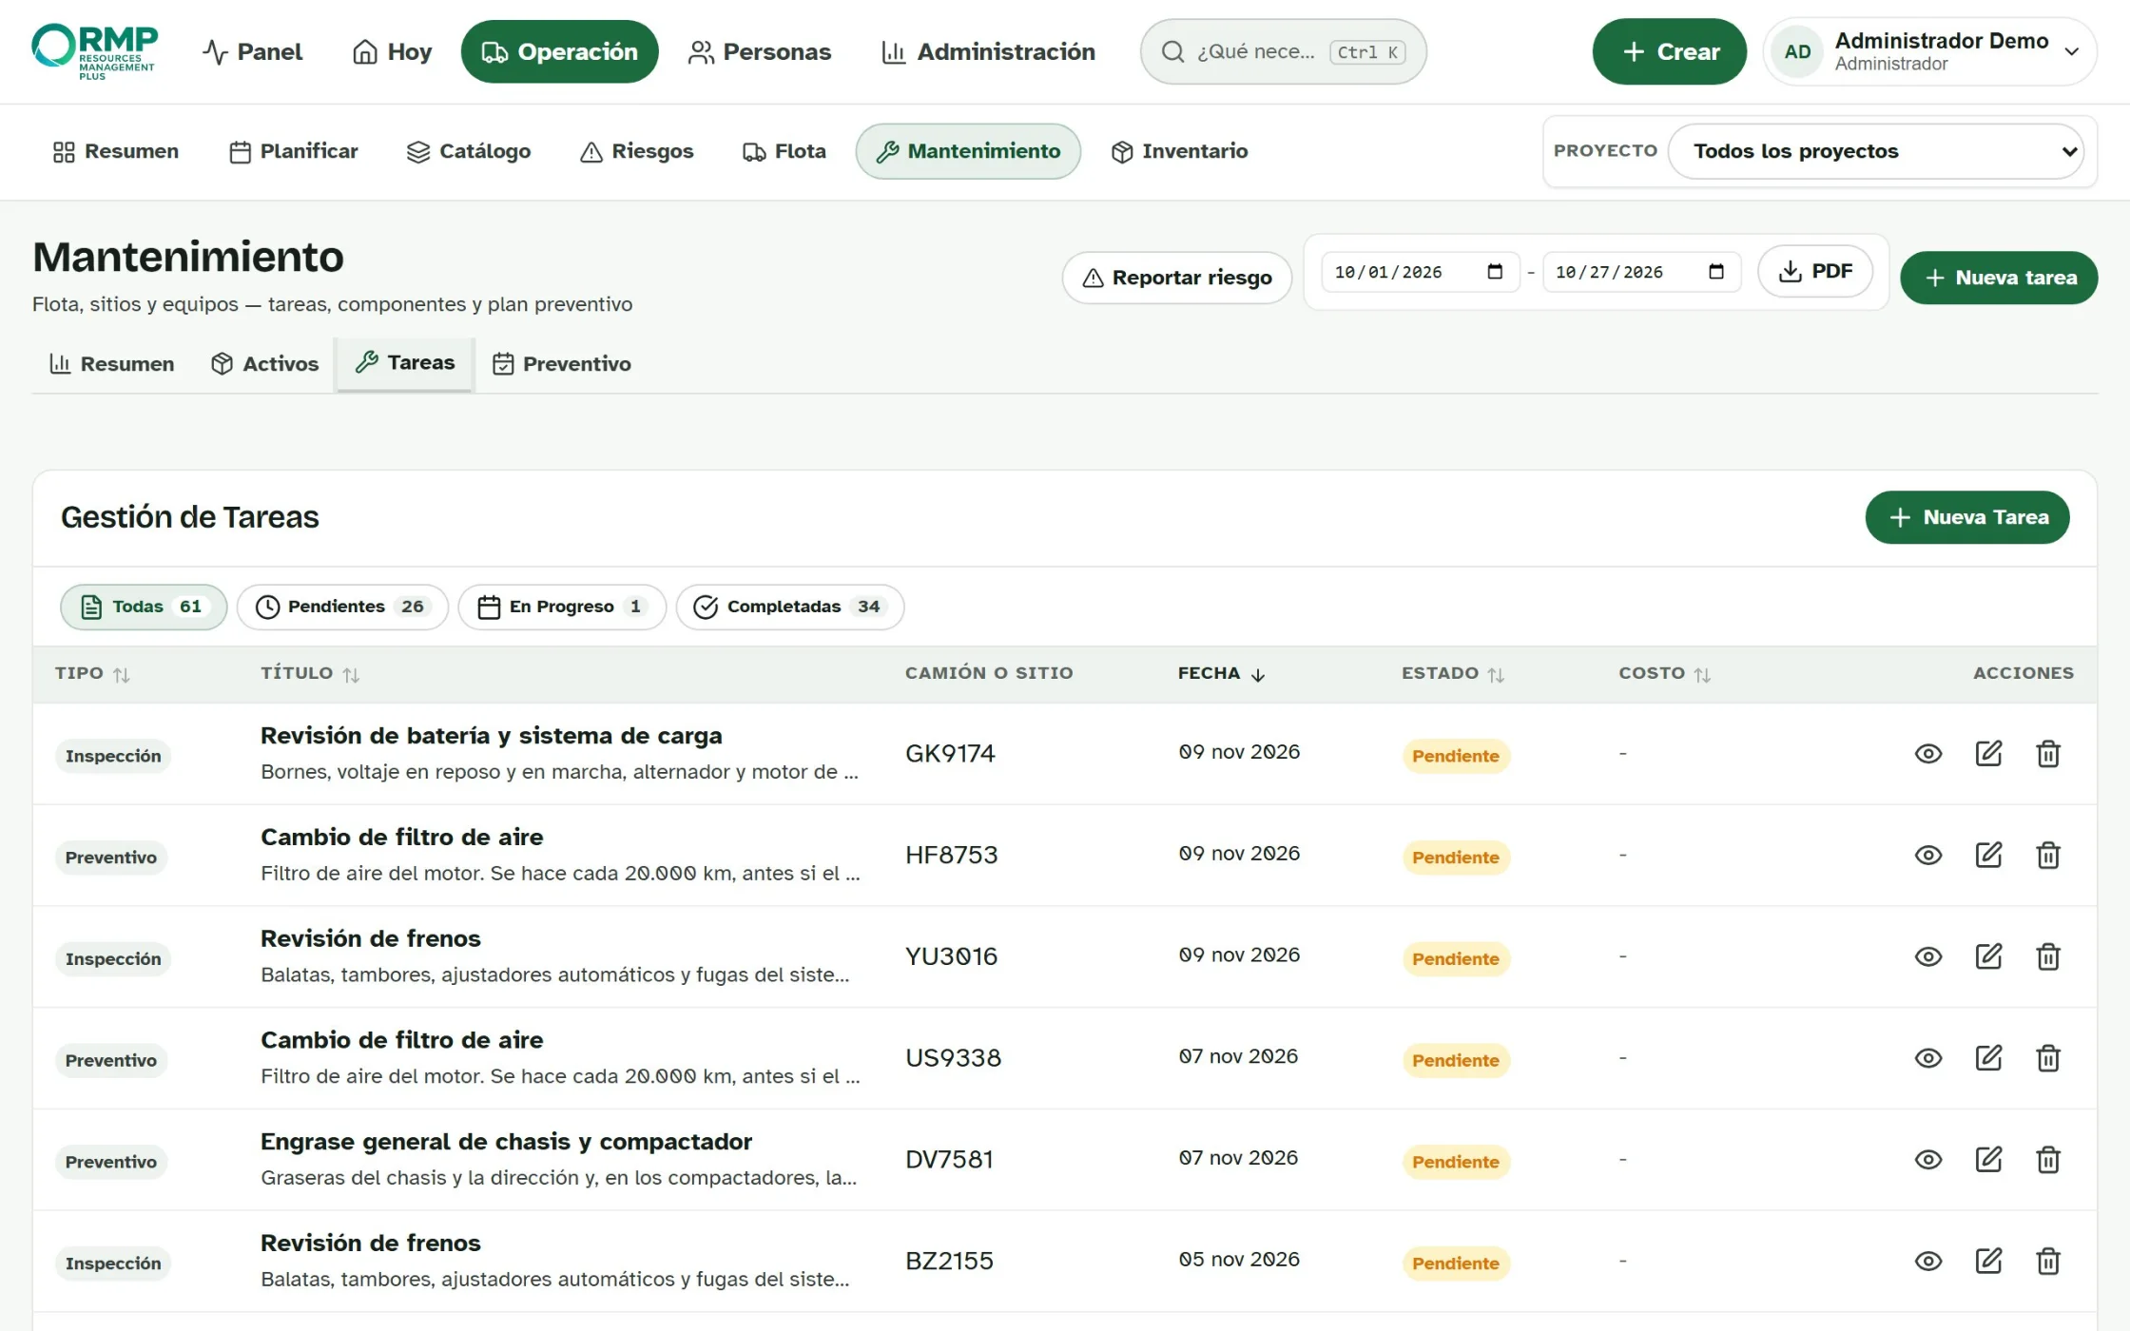Edit the DV7581 chassis greasing task
The height and width of the screenshot is (1331, 2130).
[x=1988, y=1160]
